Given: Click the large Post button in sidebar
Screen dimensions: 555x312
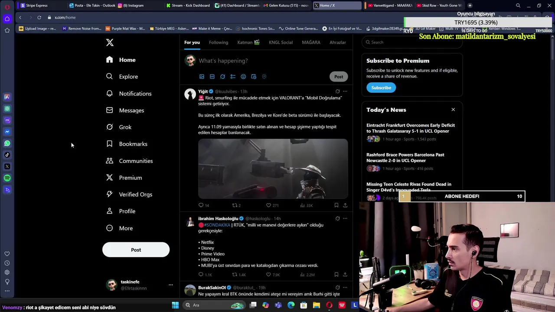Looking at the screenshot, I should [x=136, y=250].
